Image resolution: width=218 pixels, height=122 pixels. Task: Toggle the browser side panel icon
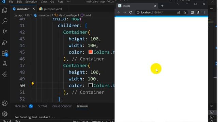[x=192, y=12]
